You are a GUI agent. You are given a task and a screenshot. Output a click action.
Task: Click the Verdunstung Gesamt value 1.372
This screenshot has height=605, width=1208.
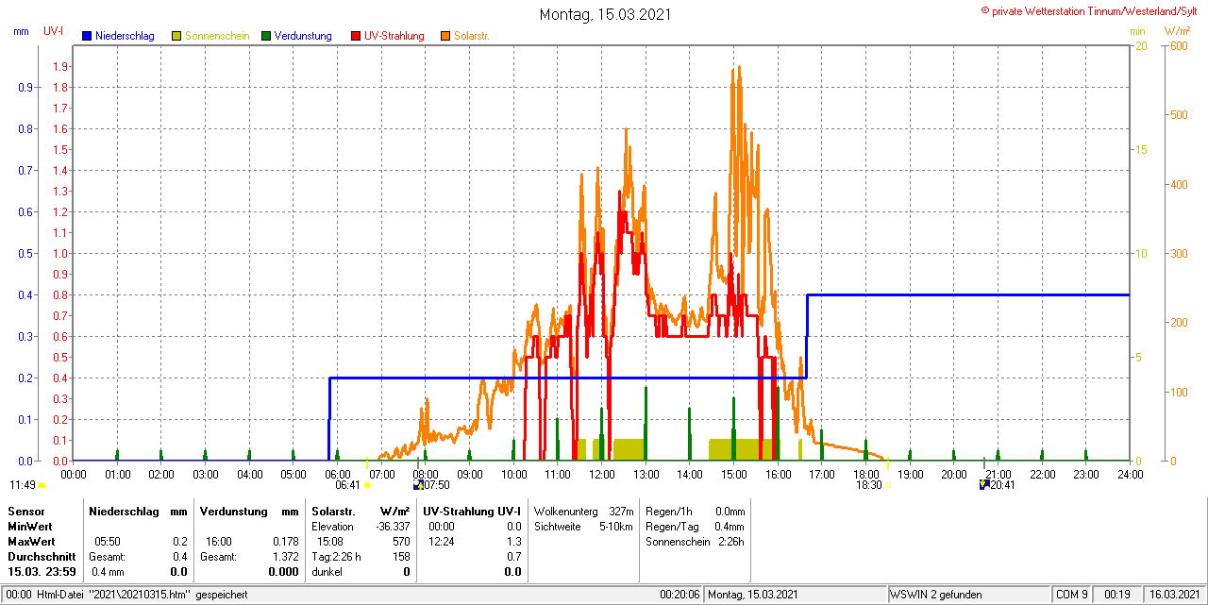[x=285, y=557]
